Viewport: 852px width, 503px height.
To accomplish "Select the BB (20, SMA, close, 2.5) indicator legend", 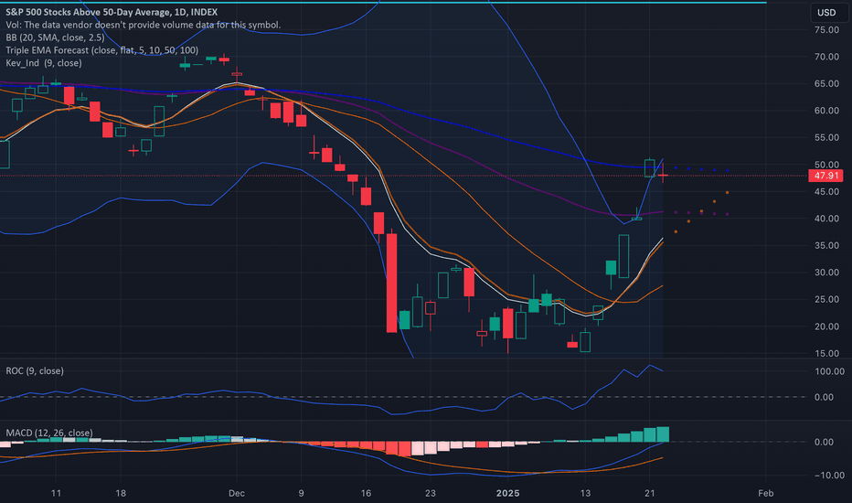I will (x=55, y=37).
